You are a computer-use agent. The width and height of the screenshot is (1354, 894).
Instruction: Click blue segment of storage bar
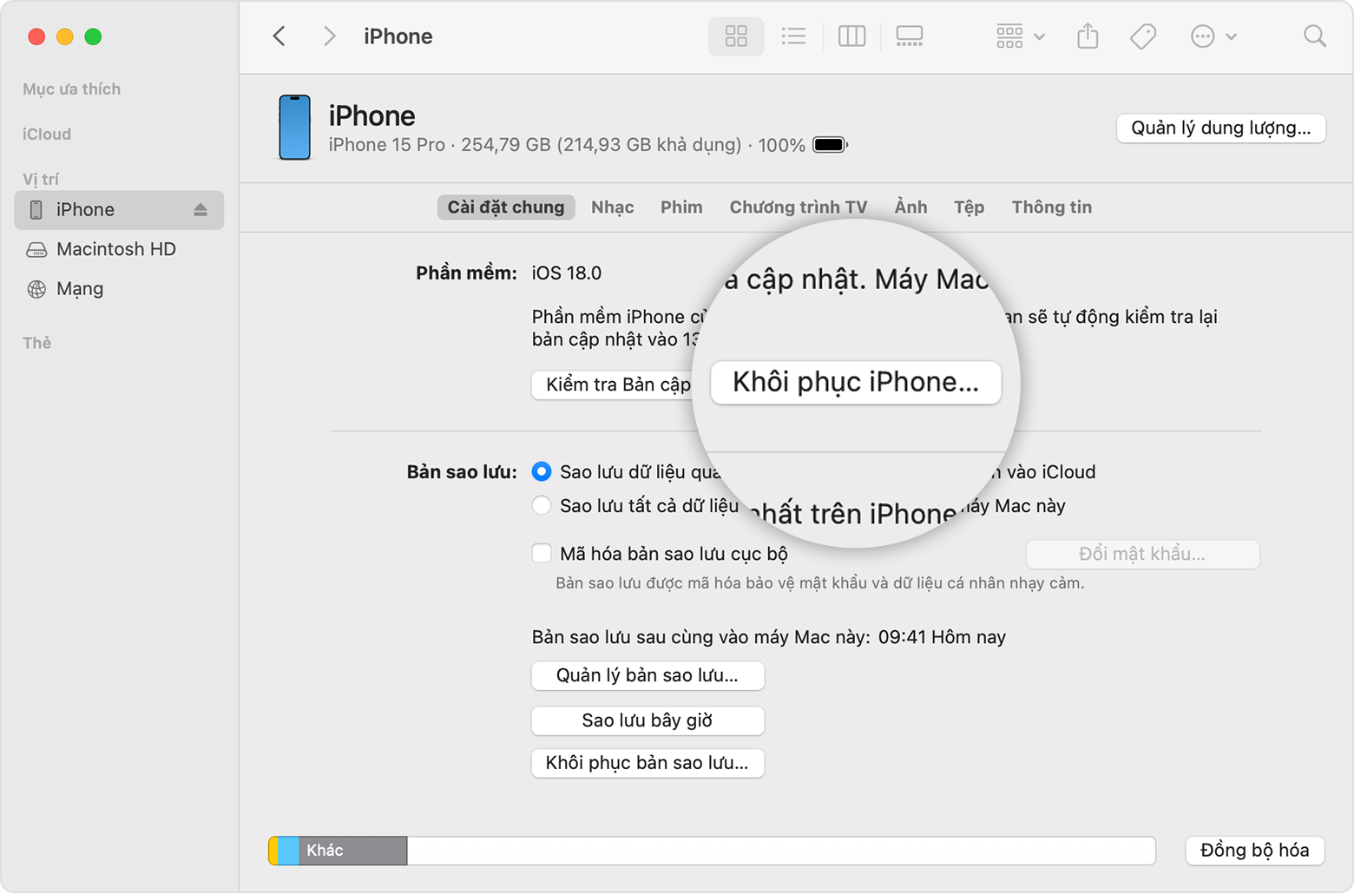(x=288, y=851)
